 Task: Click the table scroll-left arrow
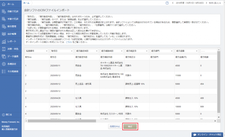tap(26, 121)
